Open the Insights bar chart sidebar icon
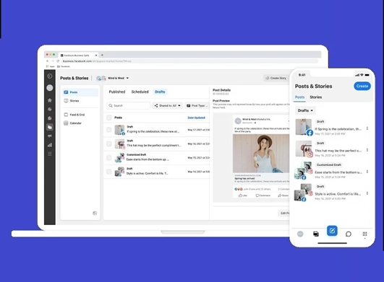The height and width of the screenshot is (282, 384). pyautogui.click(x=50, y=145)
